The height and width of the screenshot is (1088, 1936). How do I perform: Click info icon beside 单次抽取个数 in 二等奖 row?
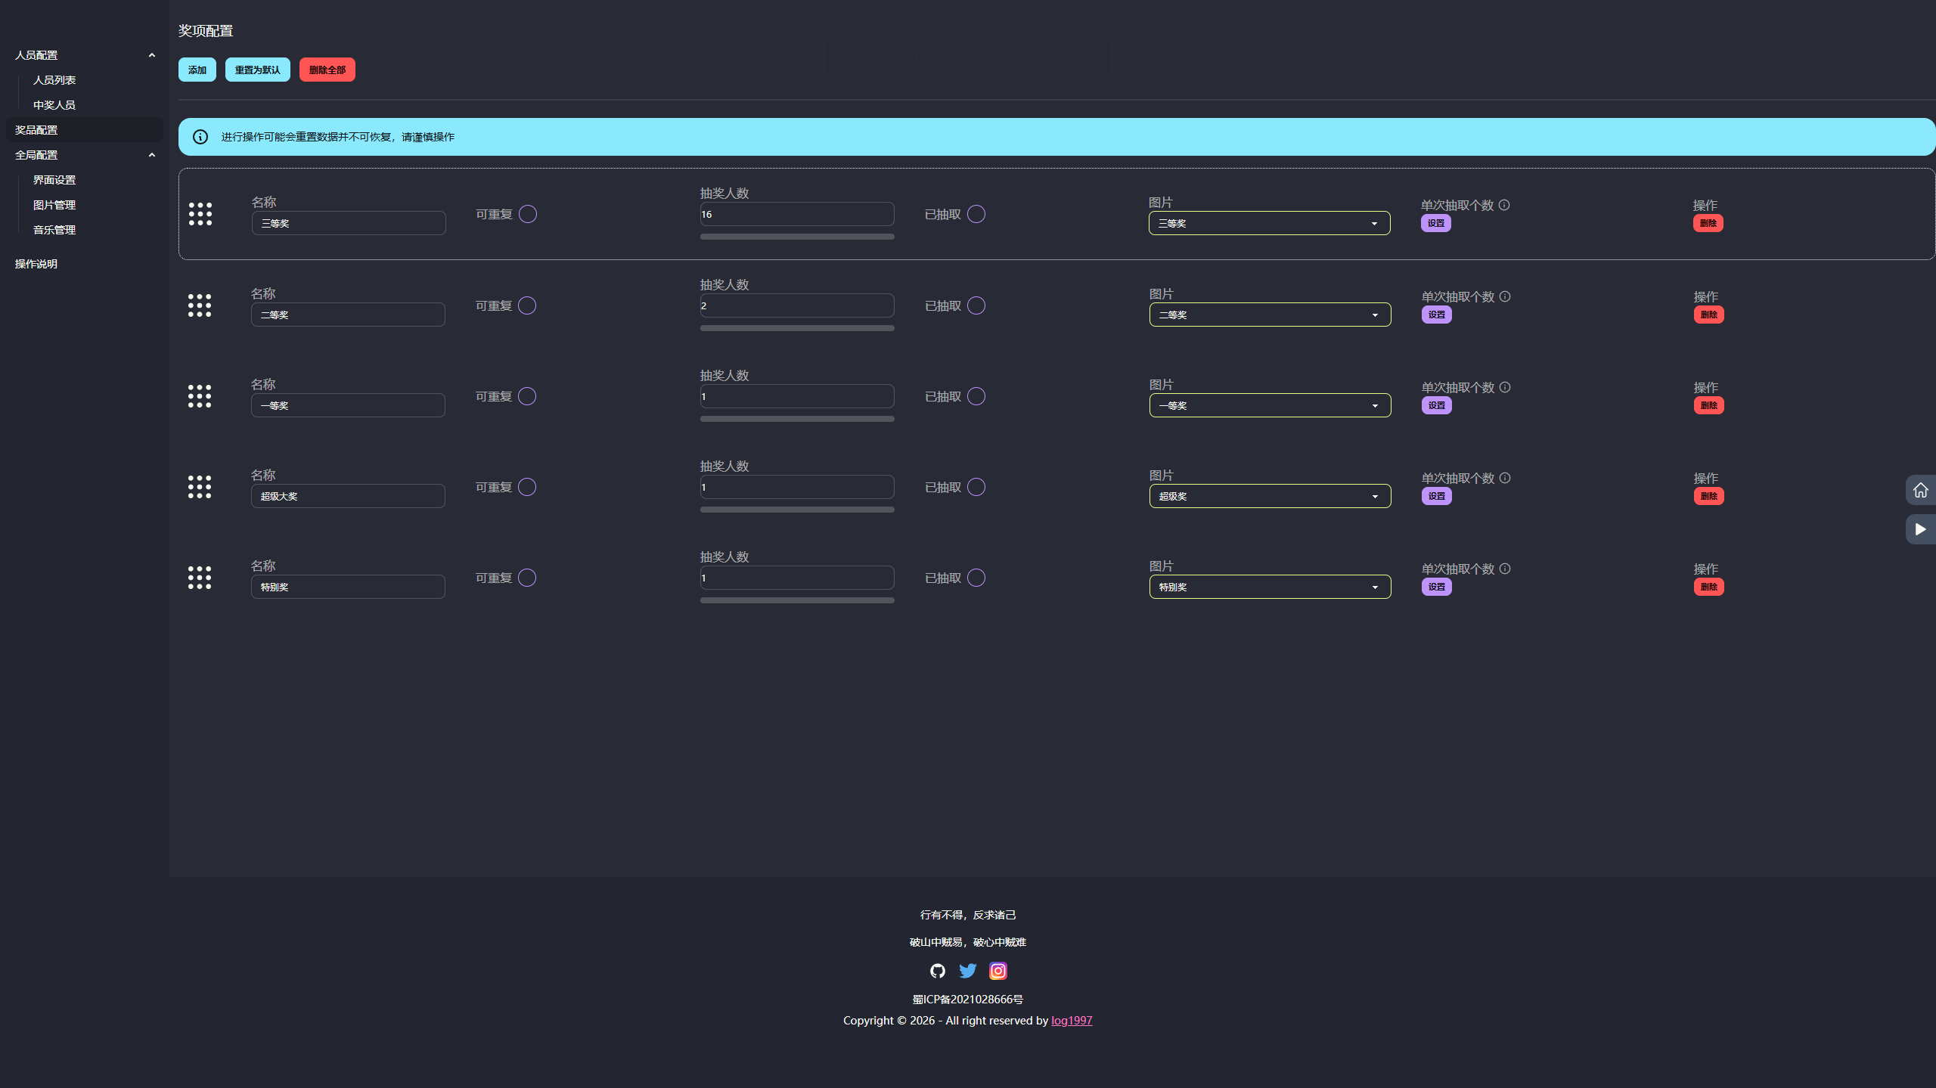1505,296
